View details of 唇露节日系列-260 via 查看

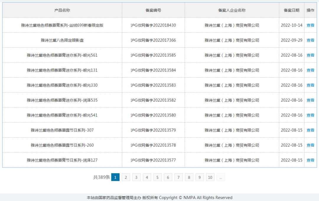point(310,145)
